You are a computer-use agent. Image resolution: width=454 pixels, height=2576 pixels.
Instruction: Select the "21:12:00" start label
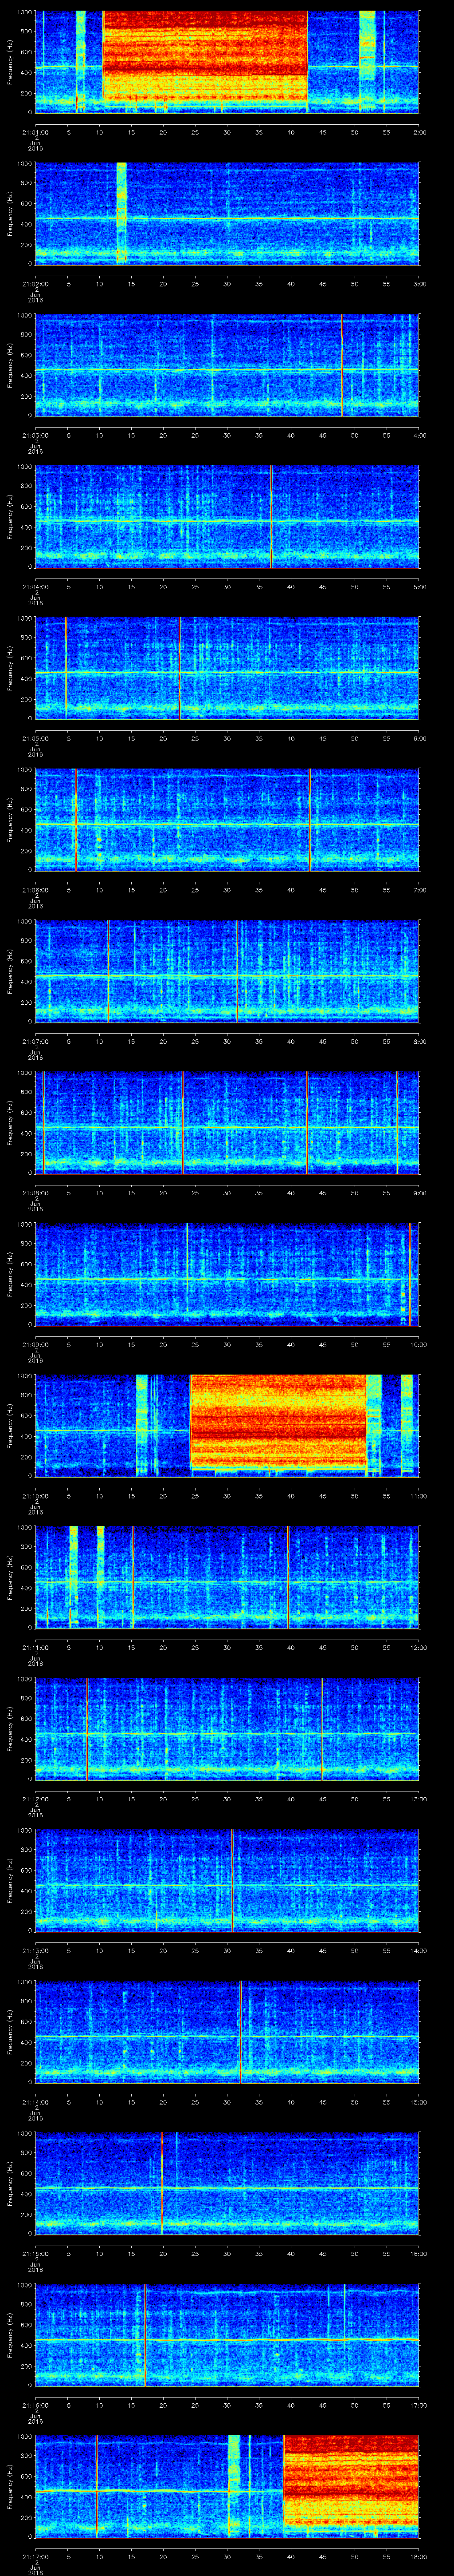click(x=35, y=1800)
